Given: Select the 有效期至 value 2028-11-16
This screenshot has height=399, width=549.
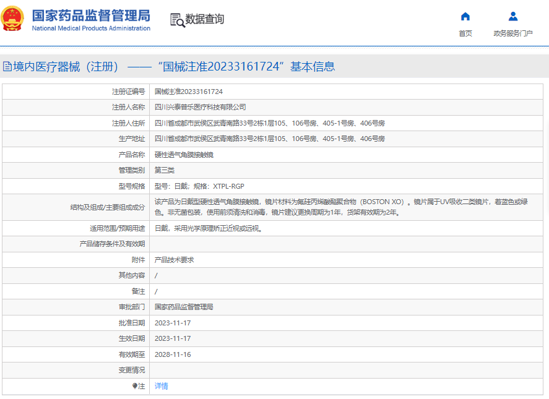Looking at the screenshot, I should [x=173, y=354].
